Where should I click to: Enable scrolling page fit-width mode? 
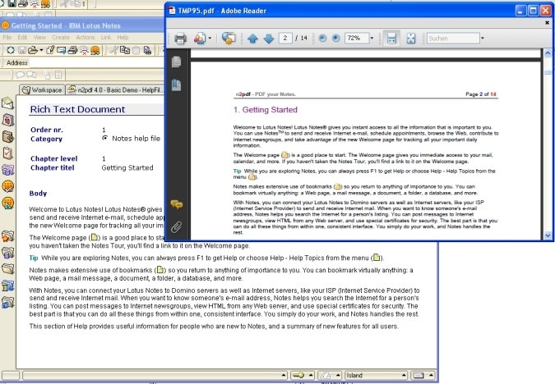(391, 38)
